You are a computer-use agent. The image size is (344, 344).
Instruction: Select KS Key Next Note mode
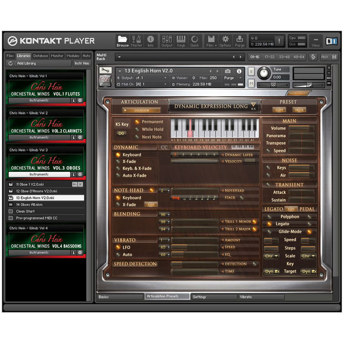tap(137, 137)
